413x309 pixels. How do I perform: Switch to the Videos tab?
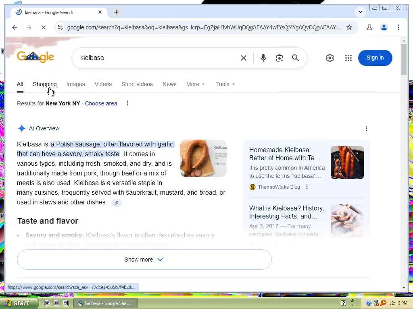click(x=103, y=84)
